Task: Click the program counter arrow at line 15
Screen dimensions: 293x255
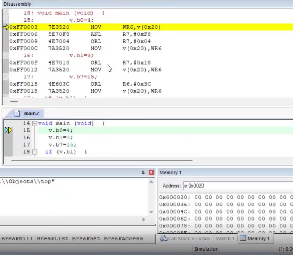Action: [8, 130]
